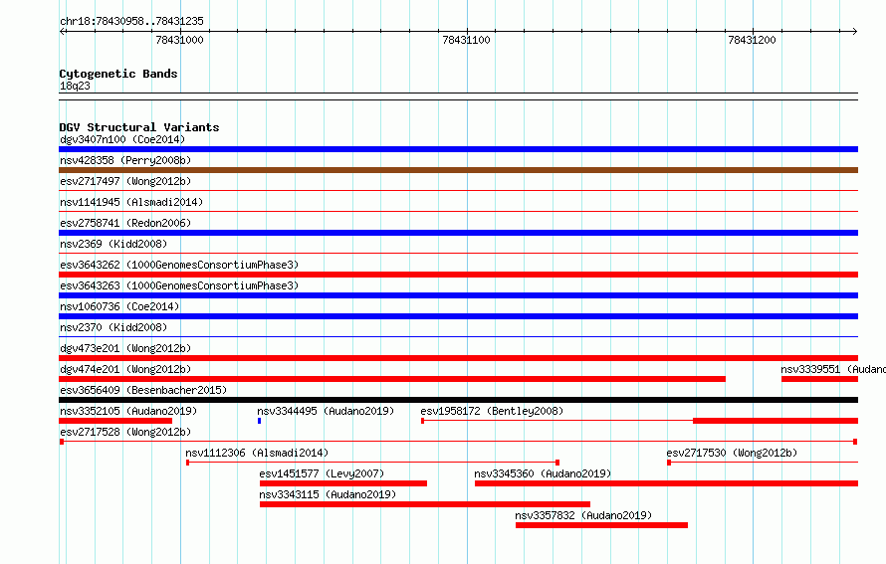This screenshot has height=564, width=886.
Task: Click the black esv3656409 variant bar
Action: [x=458, y=400]
